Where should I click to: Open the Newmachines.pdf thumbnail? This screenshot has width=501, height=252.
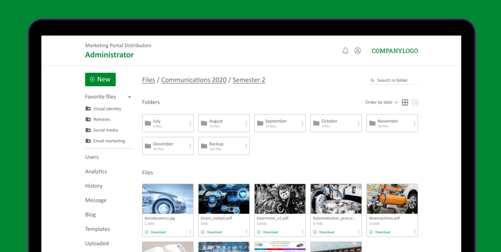[392, 199]
